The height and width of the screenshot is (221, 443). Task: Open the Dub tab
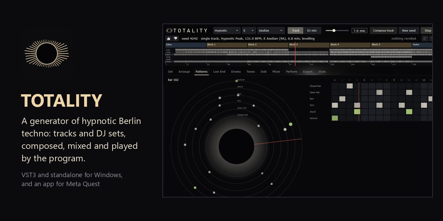[264, 72]
